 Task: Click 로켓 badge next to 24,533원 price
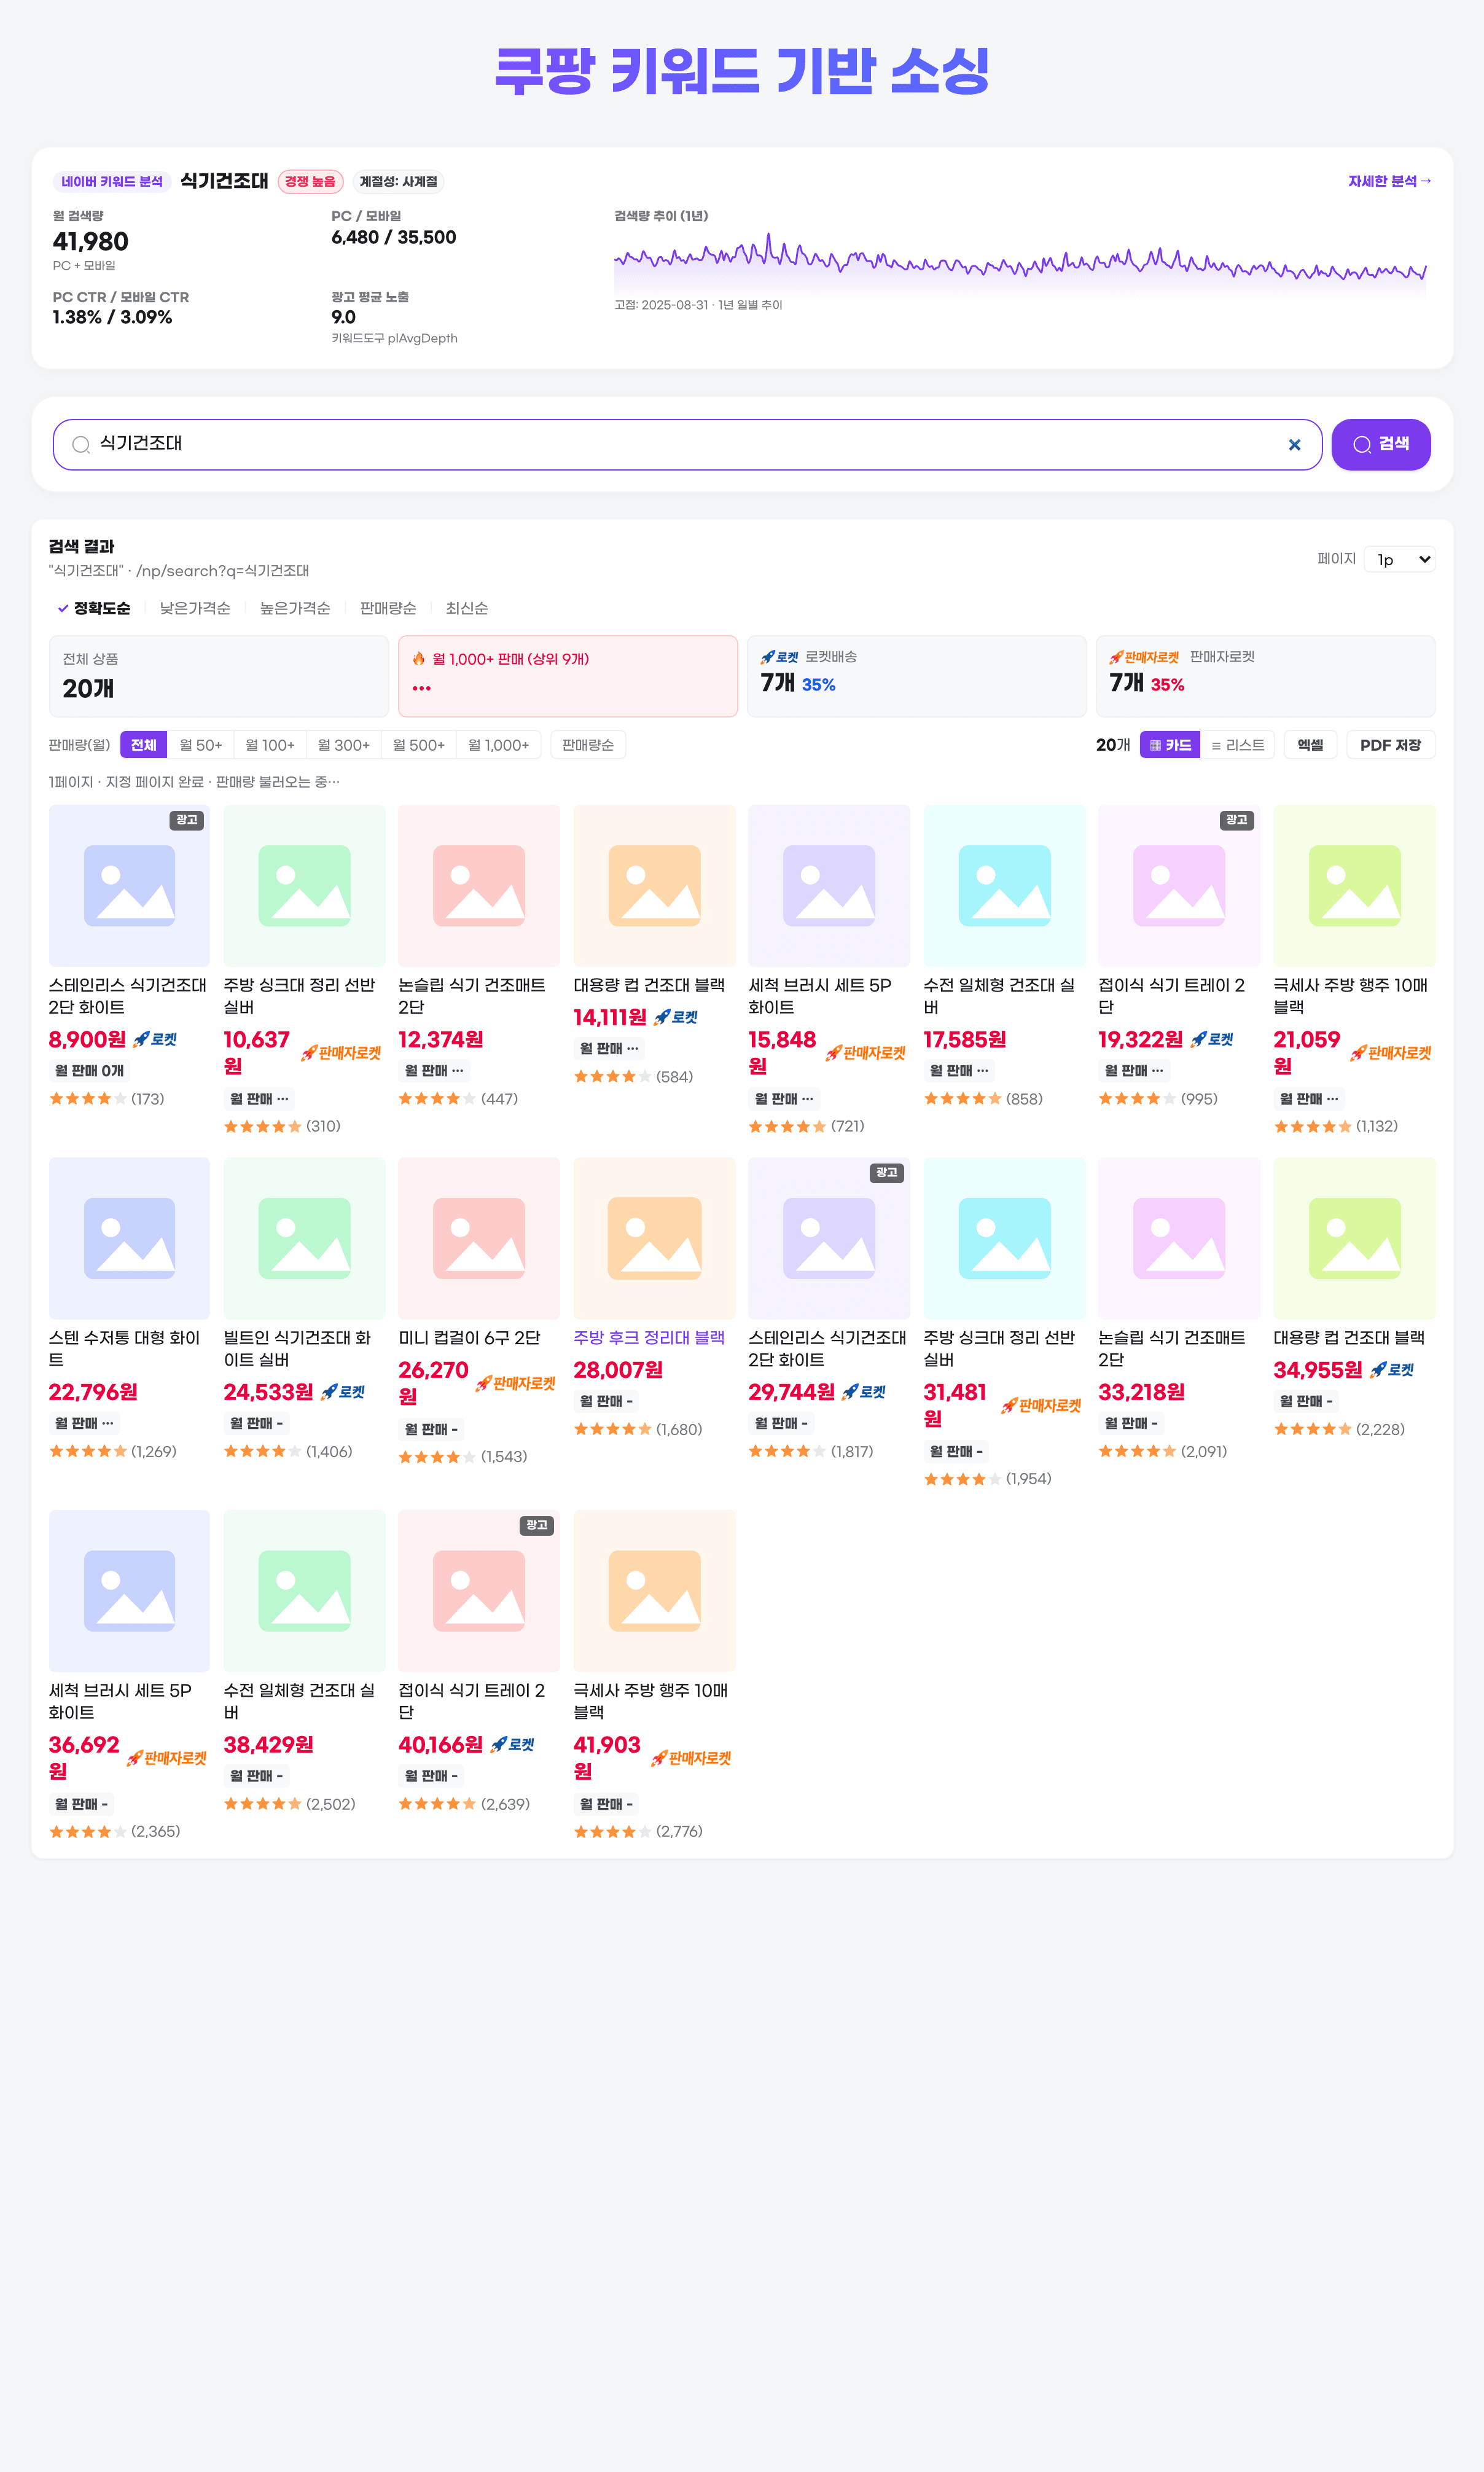point(343,1392)
